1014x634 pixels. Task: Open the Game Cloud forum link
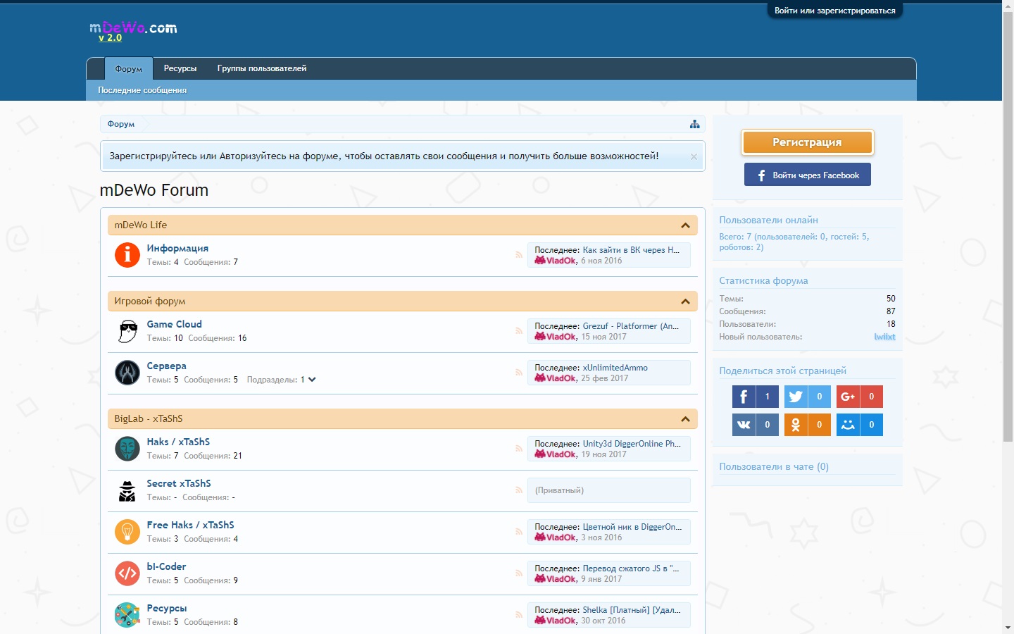(174, 324)
